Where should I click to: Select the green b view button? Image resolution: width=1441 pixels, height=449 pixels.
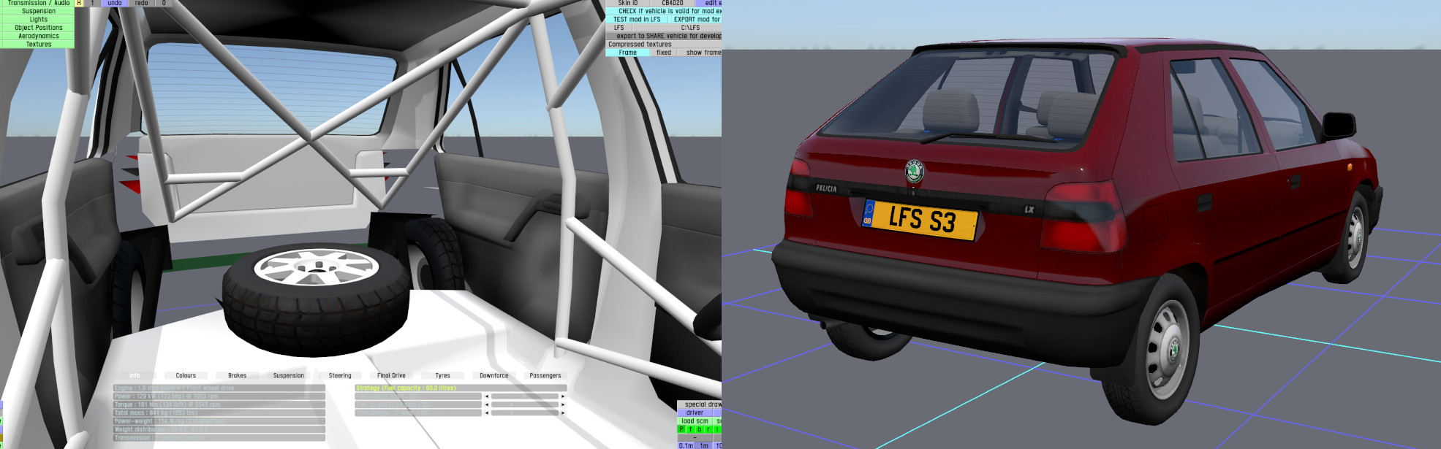point(699,429)
